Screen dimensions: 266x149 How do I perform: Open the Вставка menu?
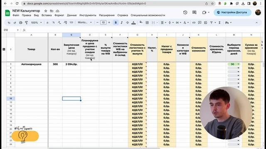tap(47, 15)
